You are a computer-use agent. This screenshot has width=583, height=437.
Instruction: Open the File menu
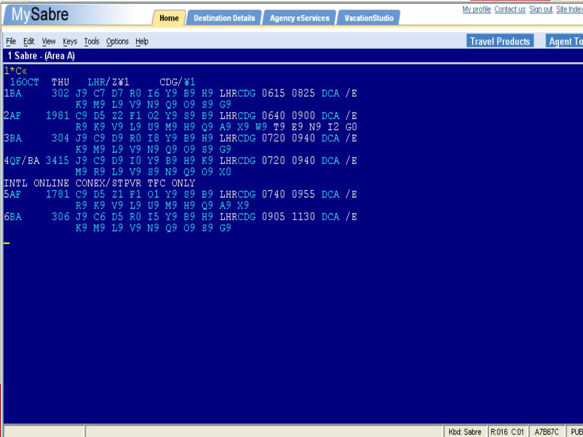point(11,41)
